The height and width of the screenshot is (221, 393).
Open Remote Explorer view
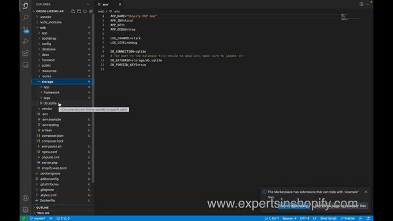[x=26, y=65]
